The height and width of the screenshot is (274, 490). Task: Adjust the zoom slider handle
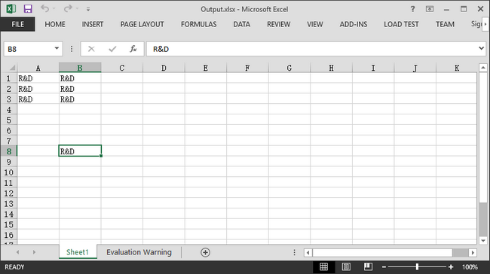417,266
